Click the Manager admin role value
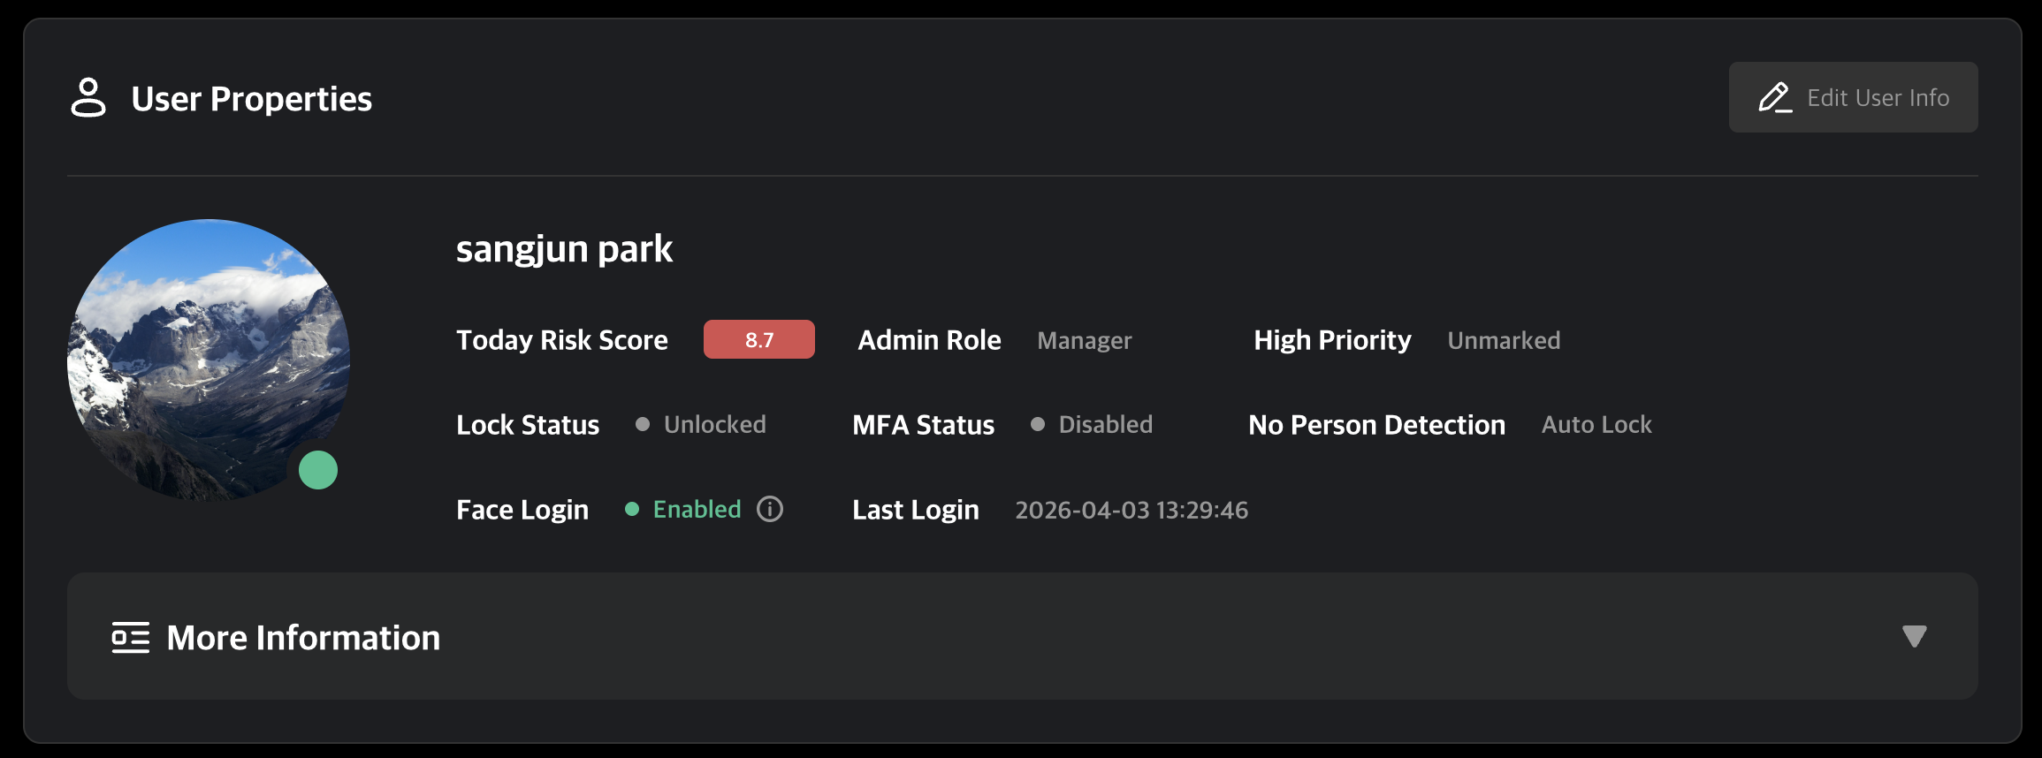The height and width of the screenshot is (758, 2042). [1085, 341]
